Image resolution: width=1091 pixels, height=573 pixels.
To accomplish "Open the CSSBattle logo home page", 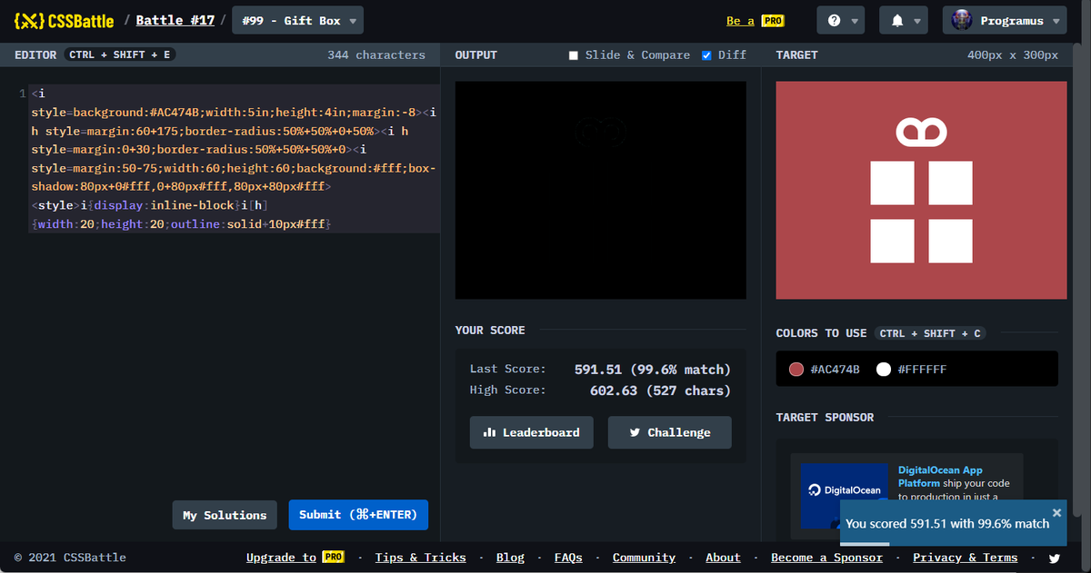I will [x=65, y=20].
